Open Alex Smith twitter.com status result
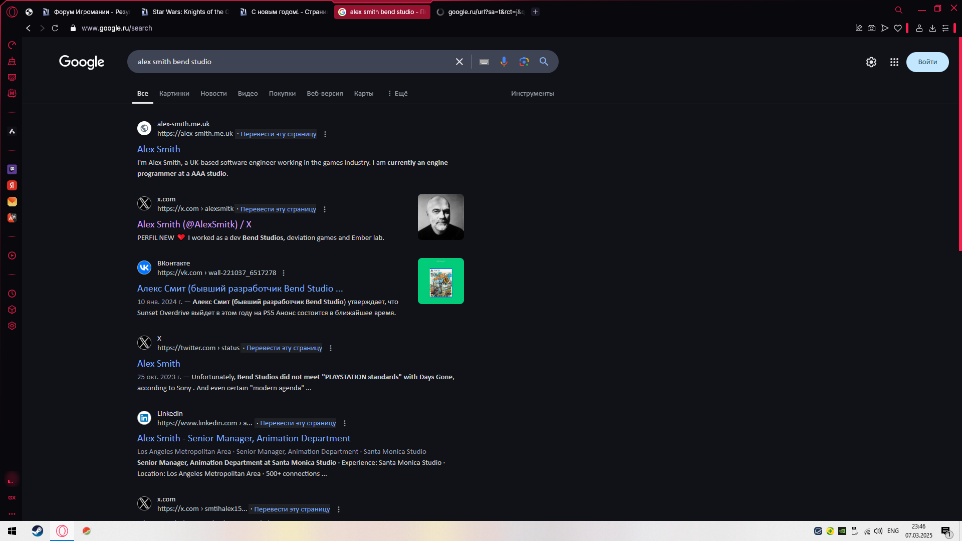962x541 pixels. click(x=158, y=364)
